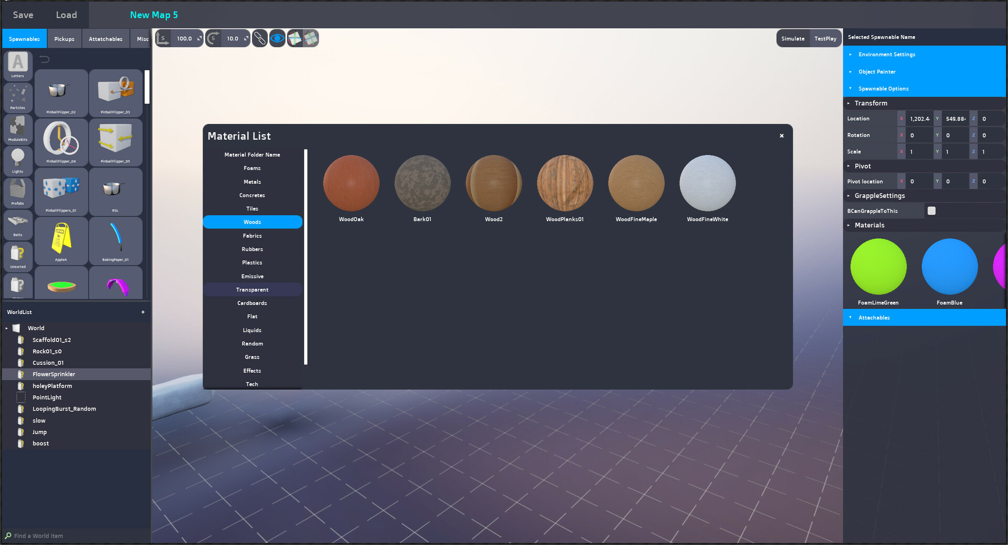1008x545 pixels.
Task: Expand the Environment Settings section
Action: tap(887, 55)
